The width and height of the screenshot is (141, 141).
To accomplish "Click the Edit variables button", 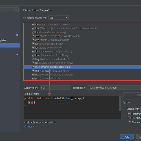I will coord(132,95).
